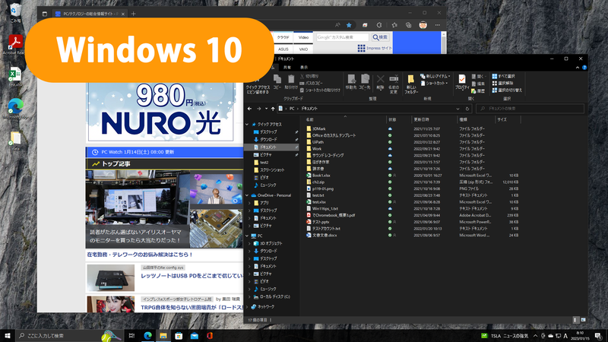Select the Video tab on the PC Watch page

click(x=303, y=37)
